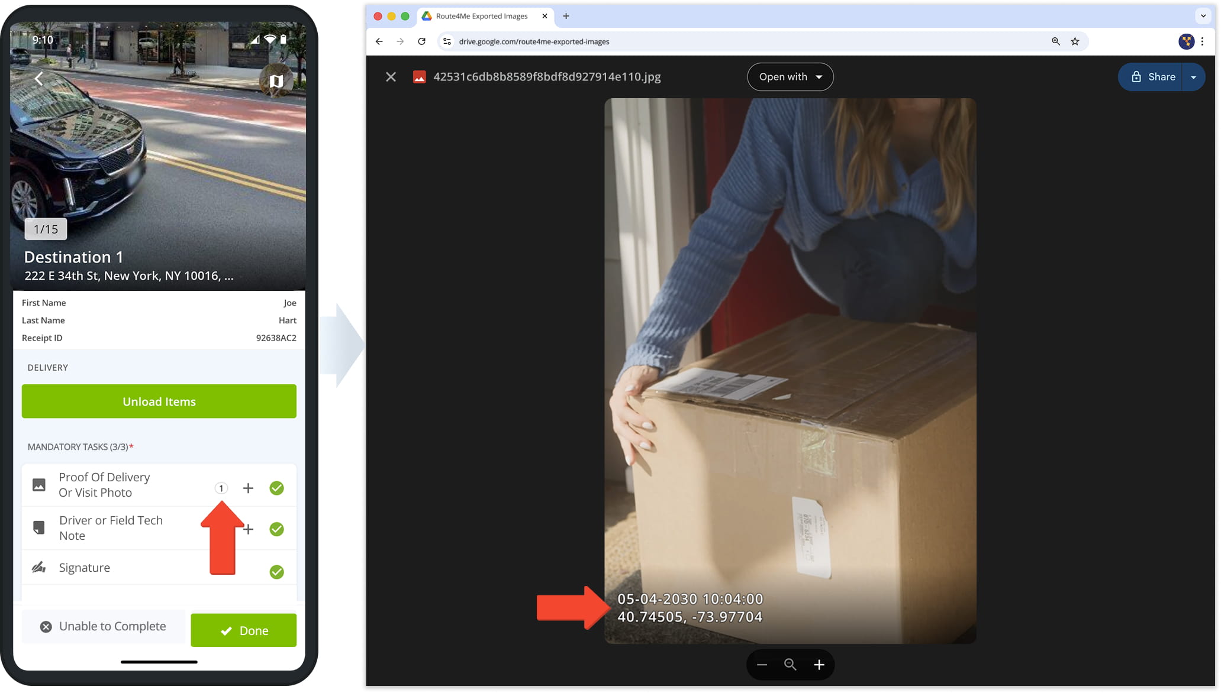Tap the map icon on destination photo
Image resolution: width=1221 pixels, height=693 pixels.
coord(276,81)
